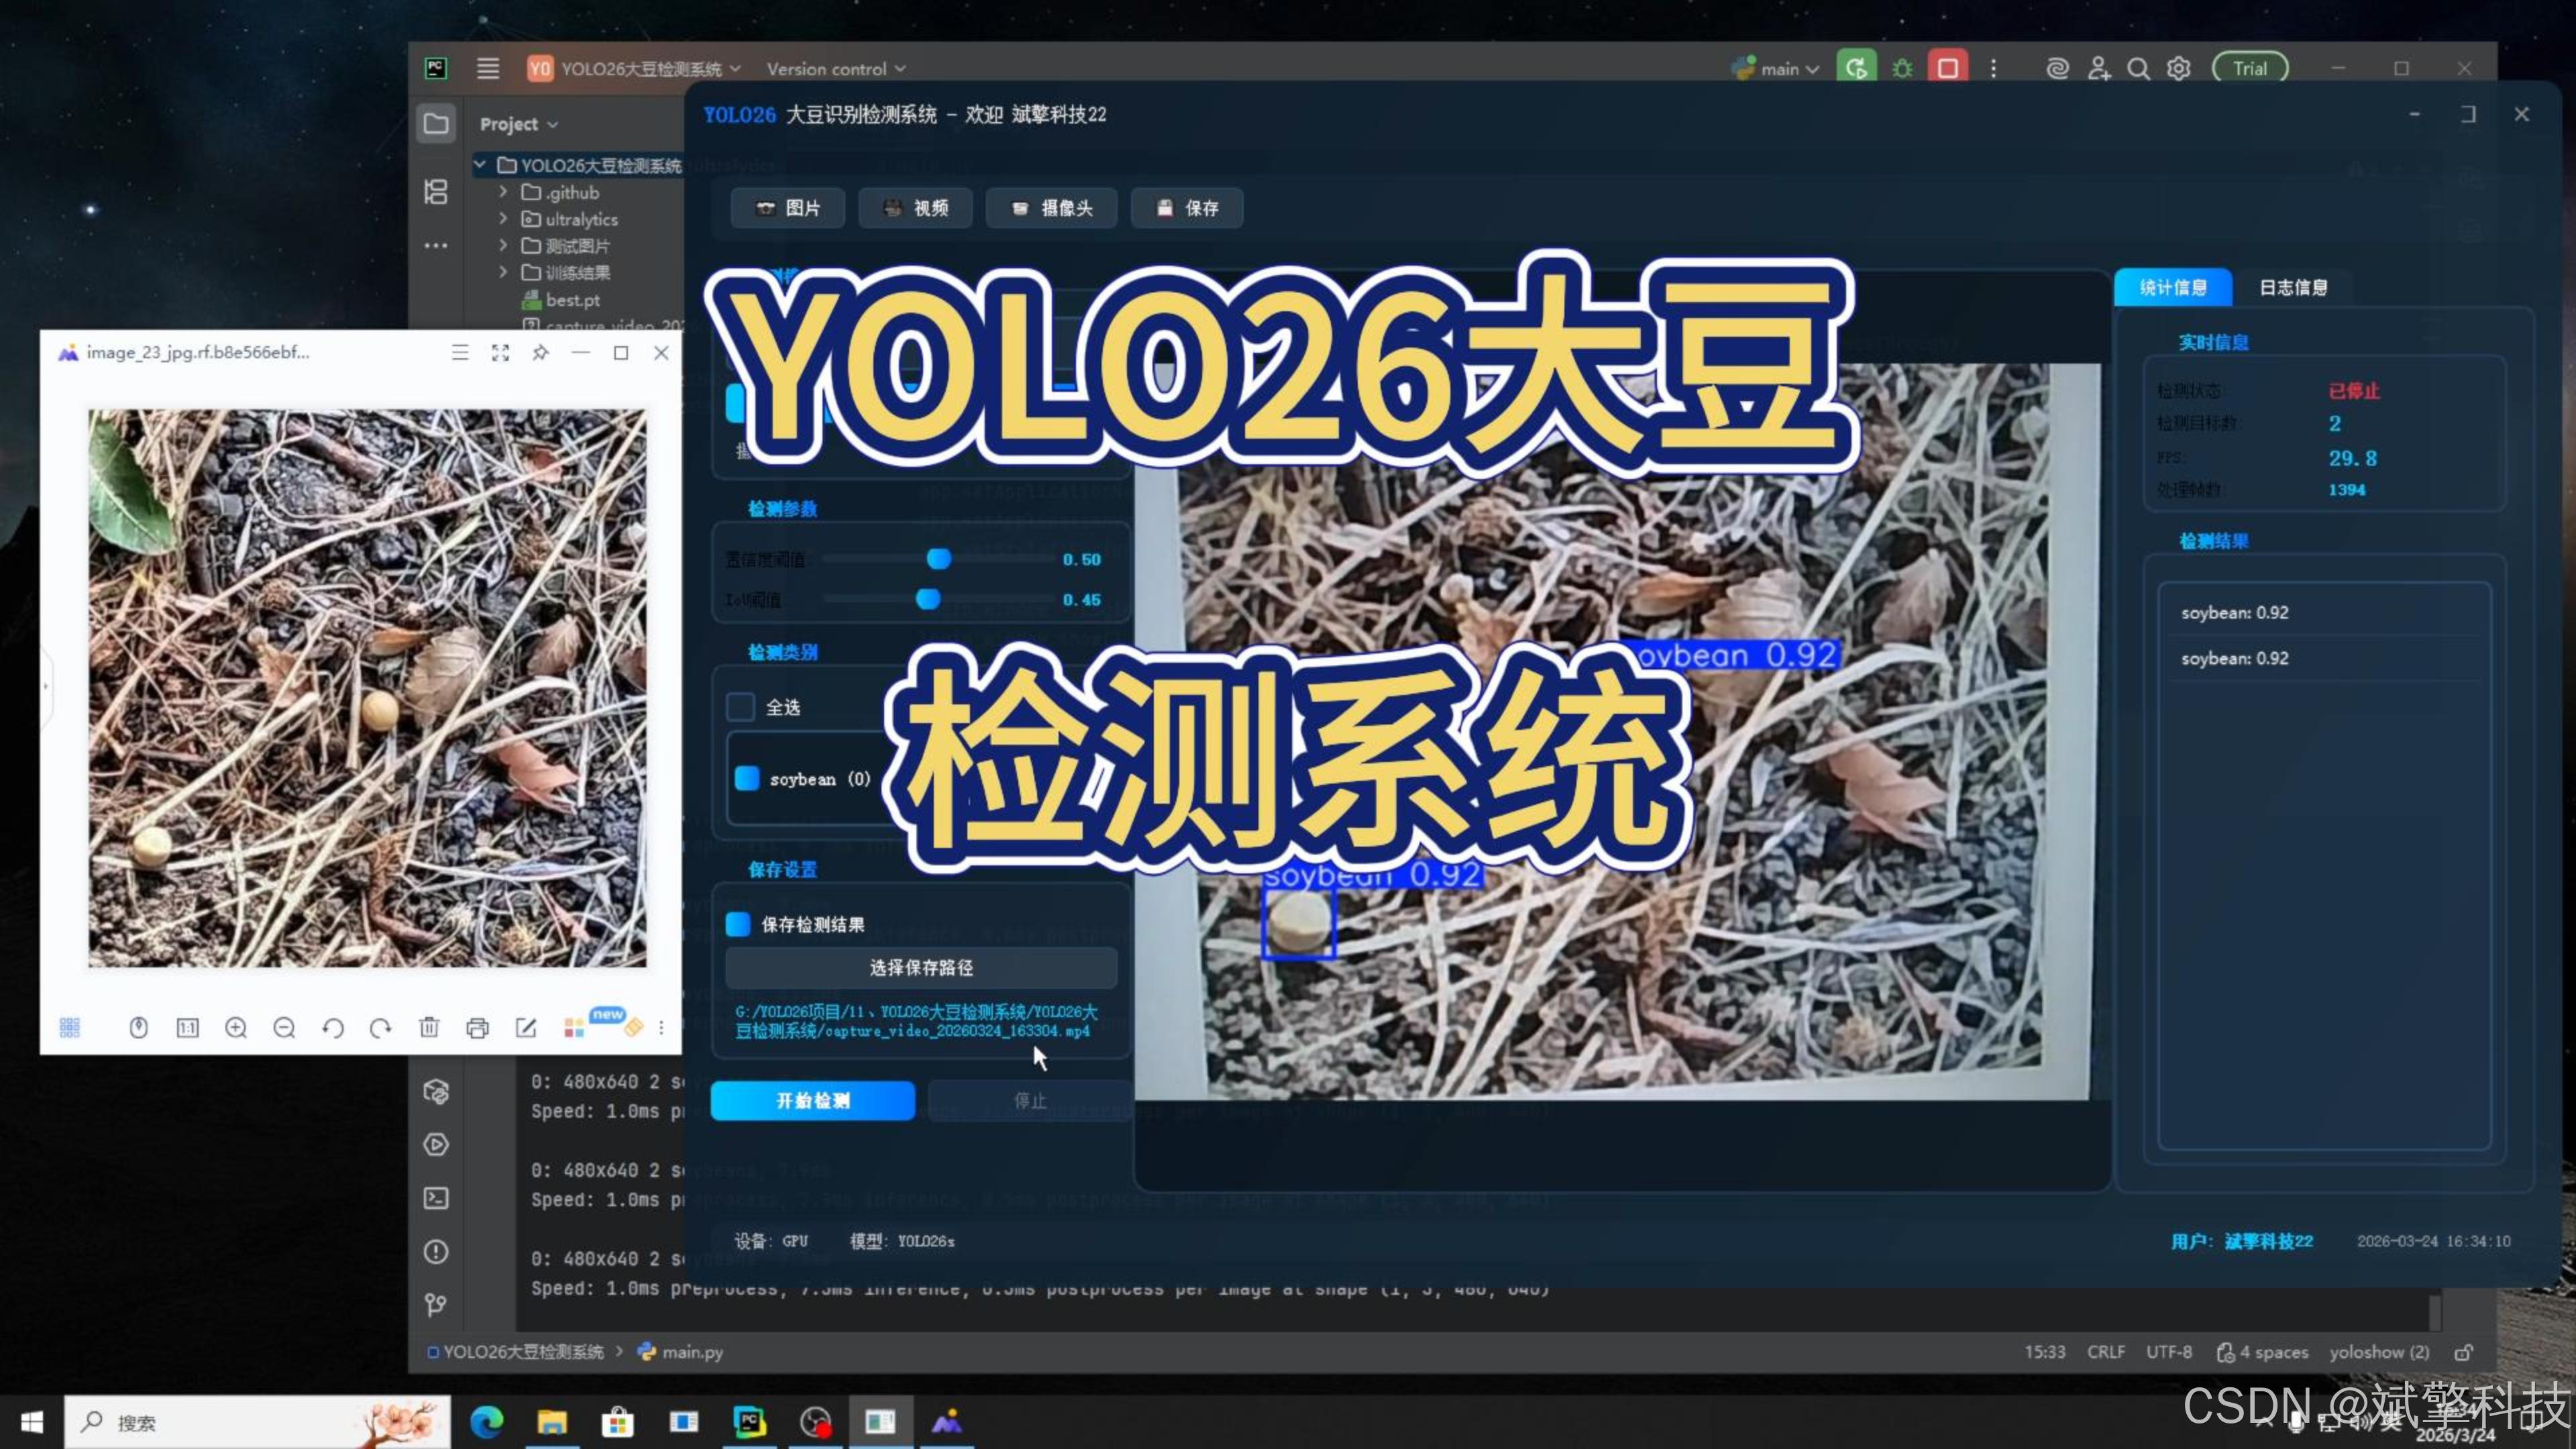Click the edit image pencil icon

[x=526, y=1028]
